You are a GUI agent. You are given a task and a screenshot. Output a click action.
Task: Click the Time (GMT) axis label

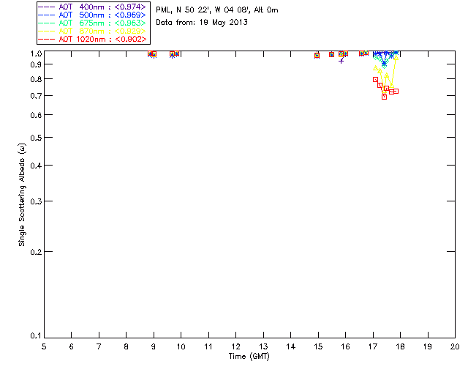249,357
